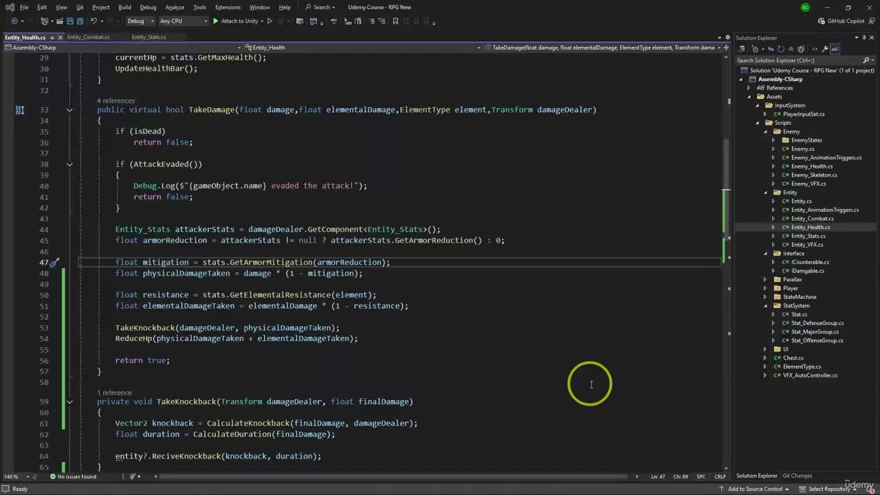Screen dimensions: 880x495
Task: Toggle the Preview Selected Items button in Solution Explorer
Action: [x=835, y=49]
